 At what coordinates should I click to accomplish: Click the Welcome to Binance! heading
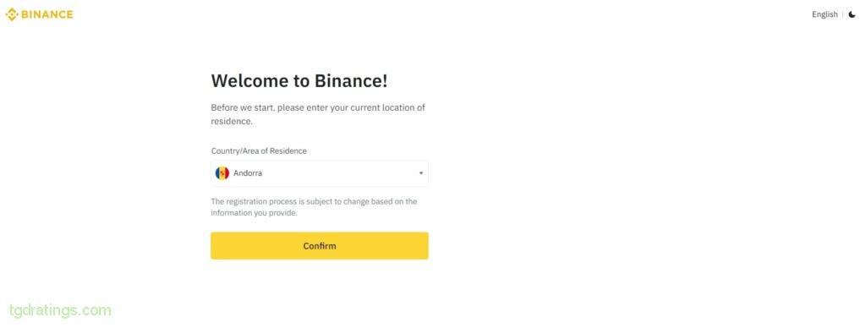299,80
